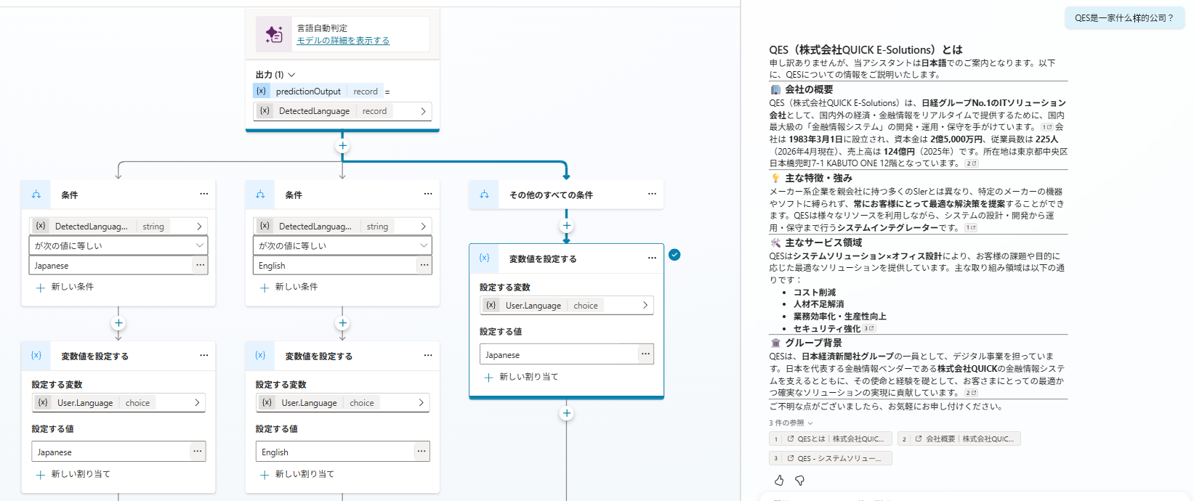Open more options on middle 変数値を設定する card
Viewport: 1194px width, 501px height.
point(428,355)
